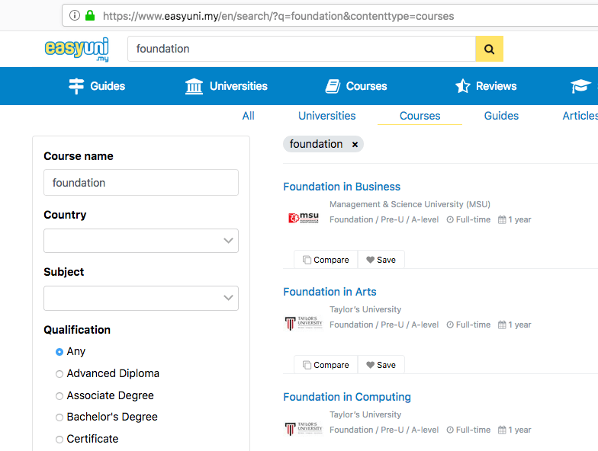Click Taylor's logo beside Foundation in Computing
The image size is (598, 451).
304,428
